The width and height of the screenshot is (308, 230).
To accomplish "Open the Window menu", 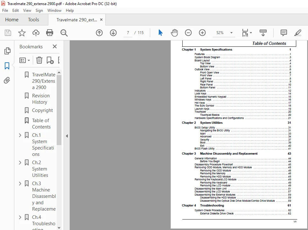I will (x=54, y=10).
